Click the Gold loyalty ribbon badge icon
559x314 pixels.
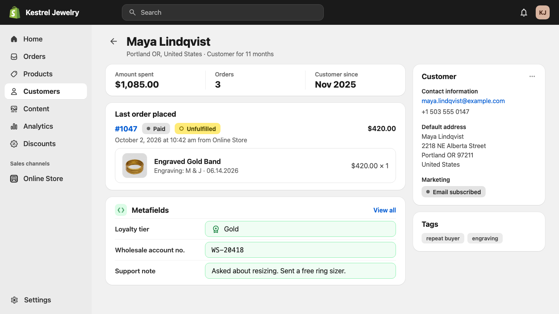[216, 229]
